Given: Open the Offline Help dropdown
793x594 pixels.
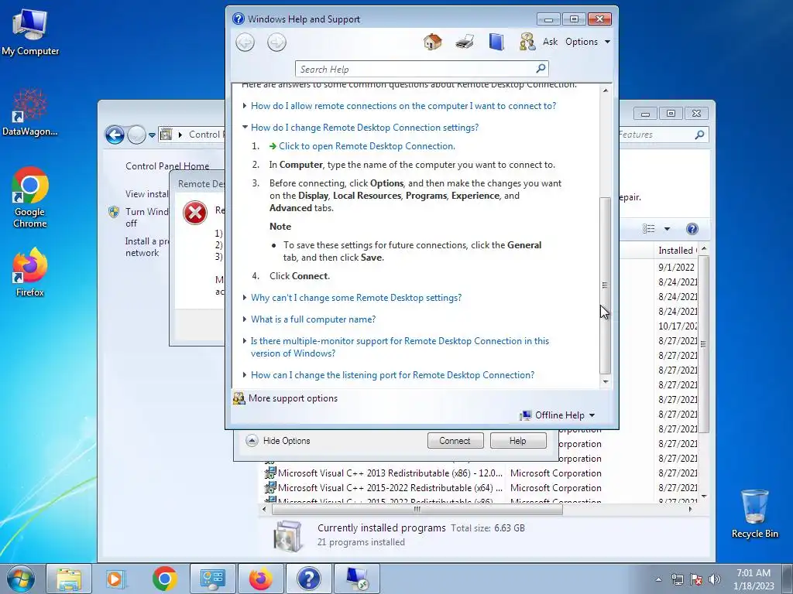Looking at the screenshot, I should [x=558, y=415].
